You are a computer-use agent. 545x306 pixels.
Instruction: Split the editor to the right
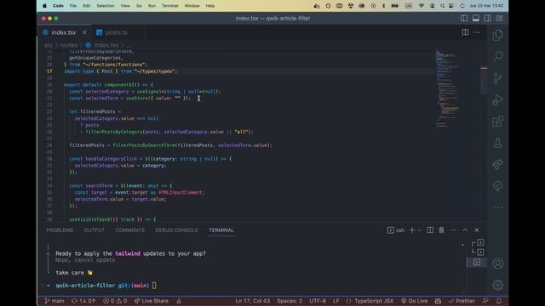coord(465,32)
